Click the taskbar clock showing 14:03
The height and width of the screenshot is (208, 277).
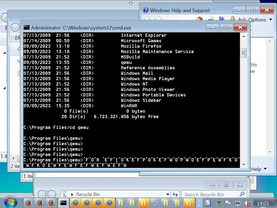(263, 204)
